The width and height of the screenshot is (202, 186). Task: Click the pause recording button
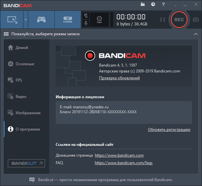pos(163,20)
